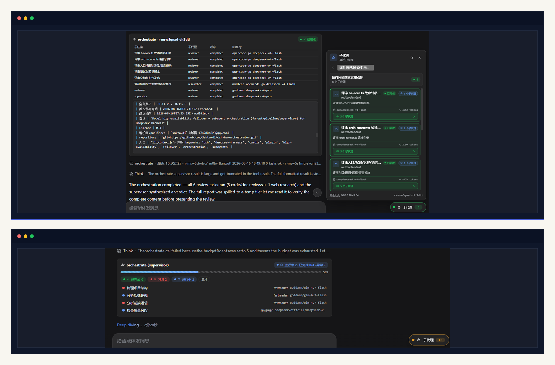Expand 3个子代理 row under ha-core.ts card
Viewport: 555px width, 365px height.
(375, 117)
